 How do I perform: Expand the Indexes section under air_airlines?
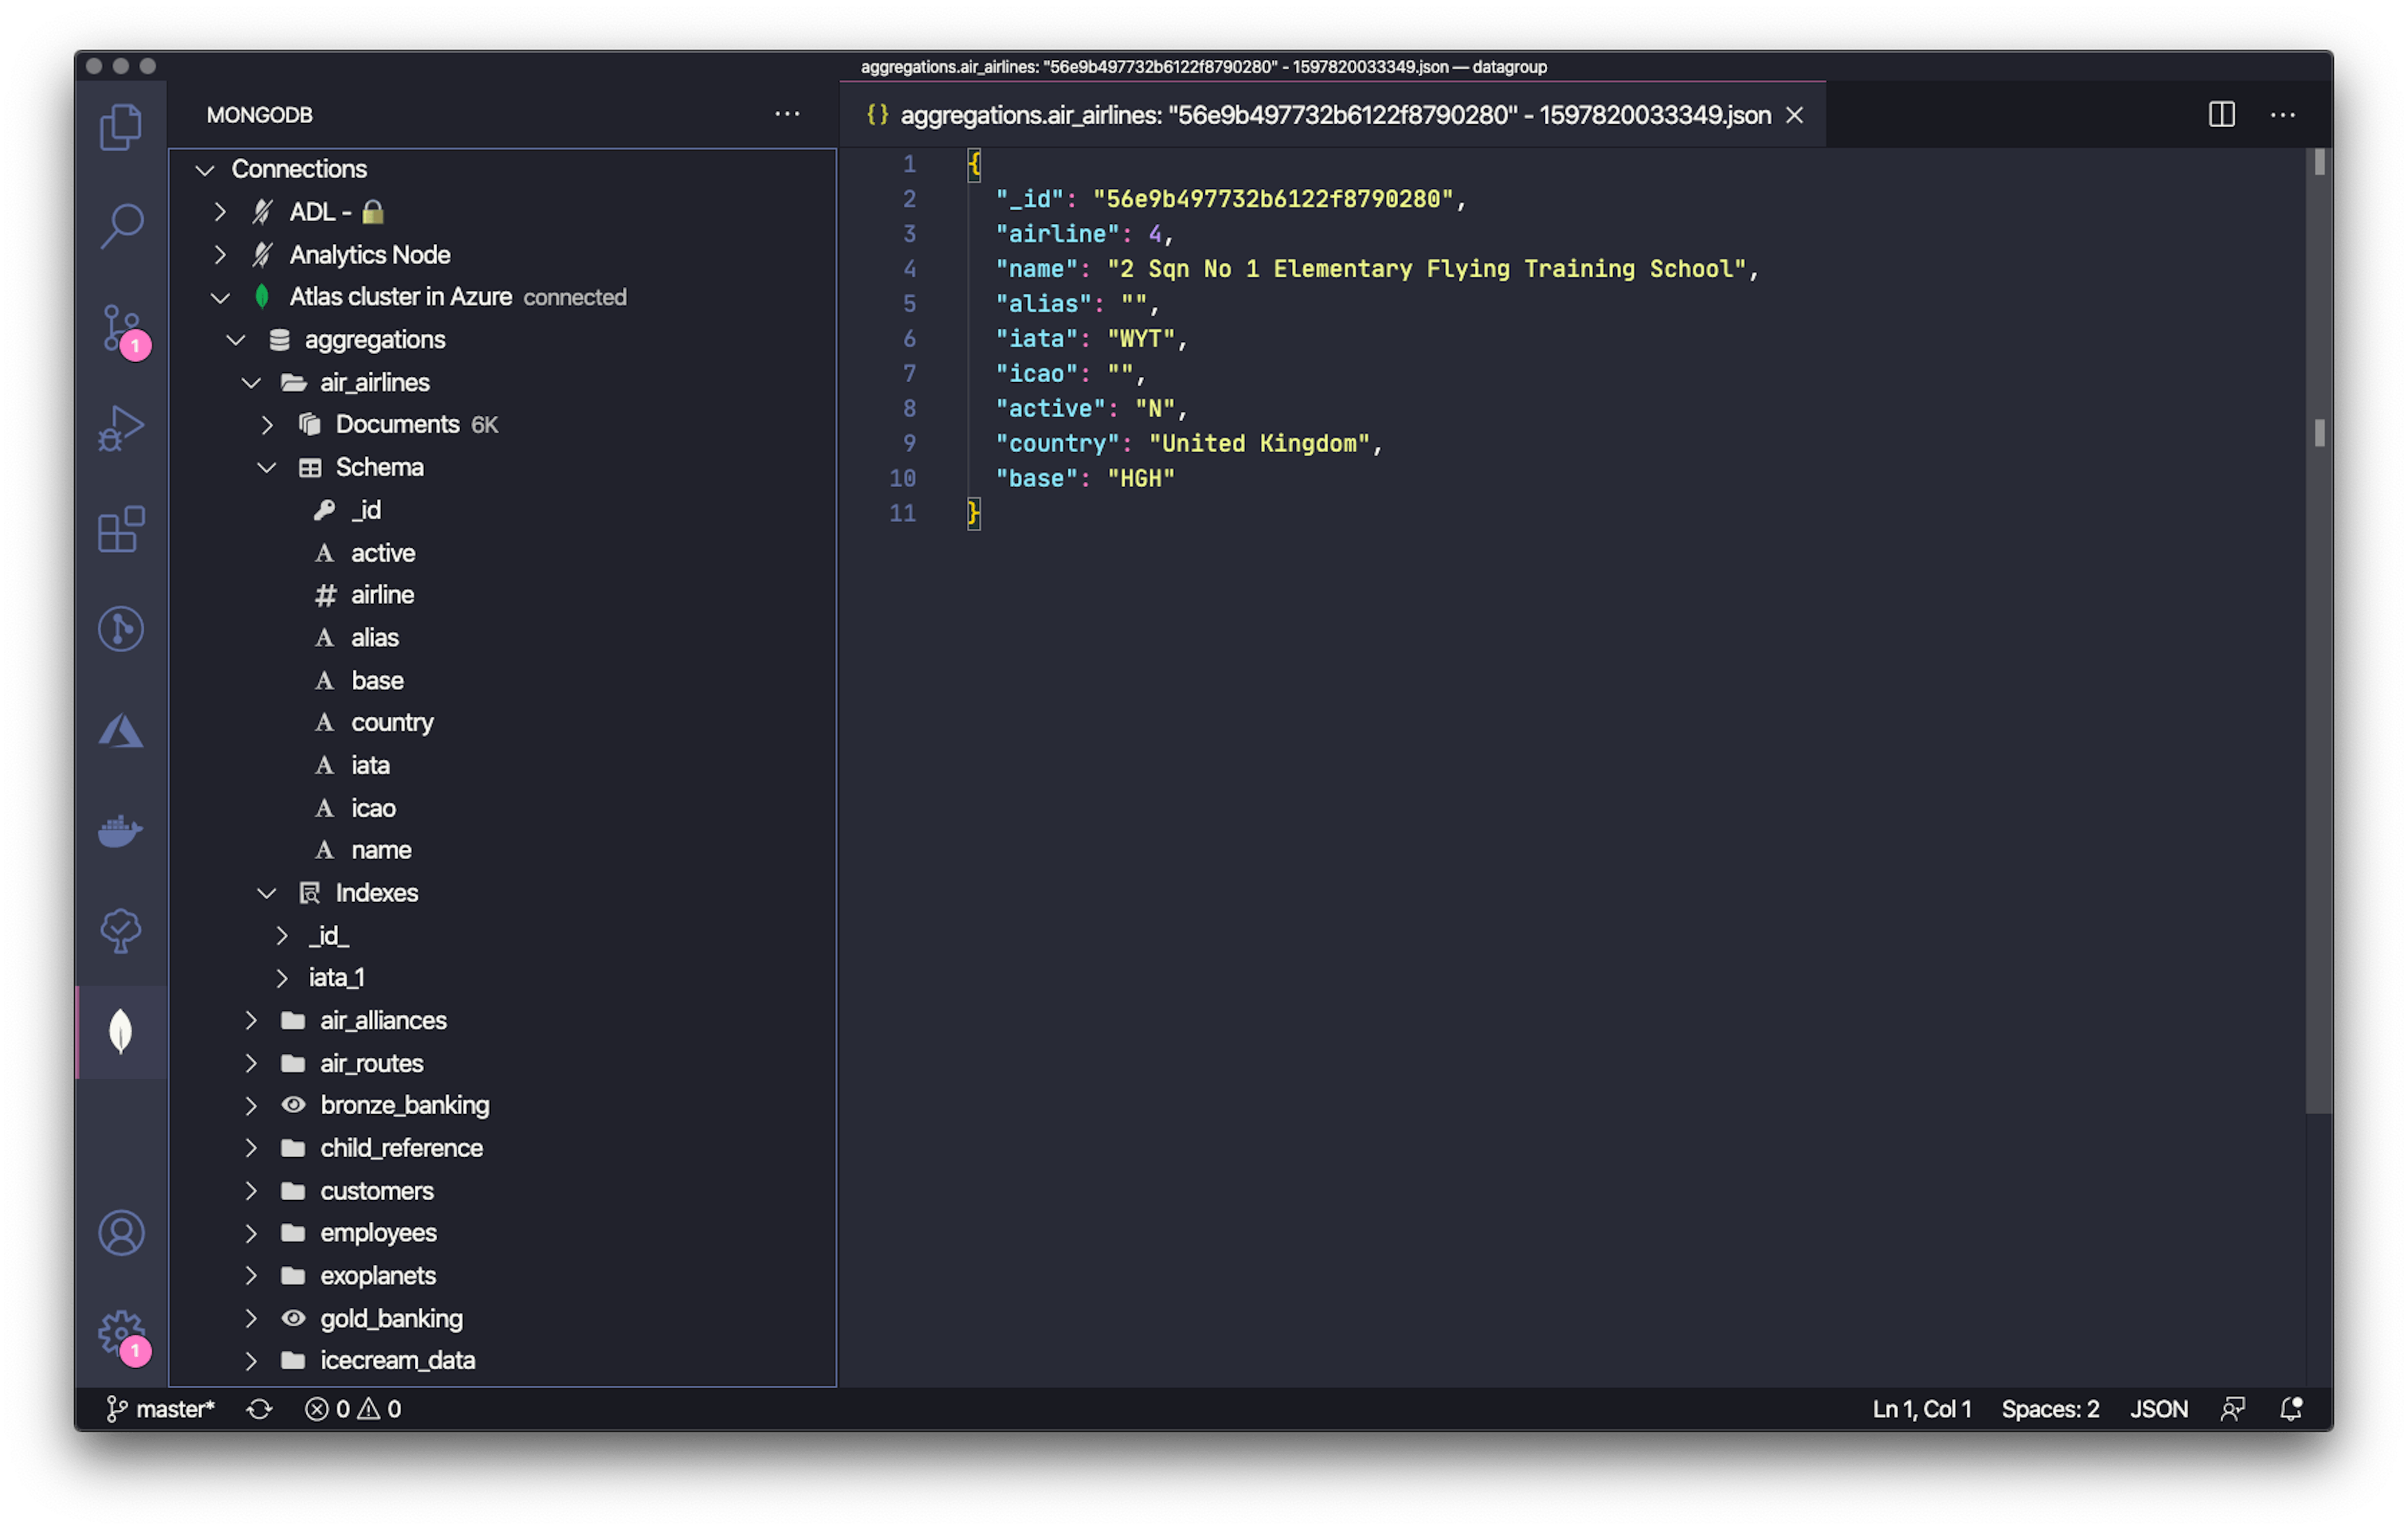pos(267,892)
